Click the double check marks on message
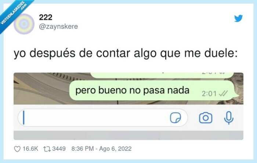Viewport: 257px width, 163px height. pos(223,94)
